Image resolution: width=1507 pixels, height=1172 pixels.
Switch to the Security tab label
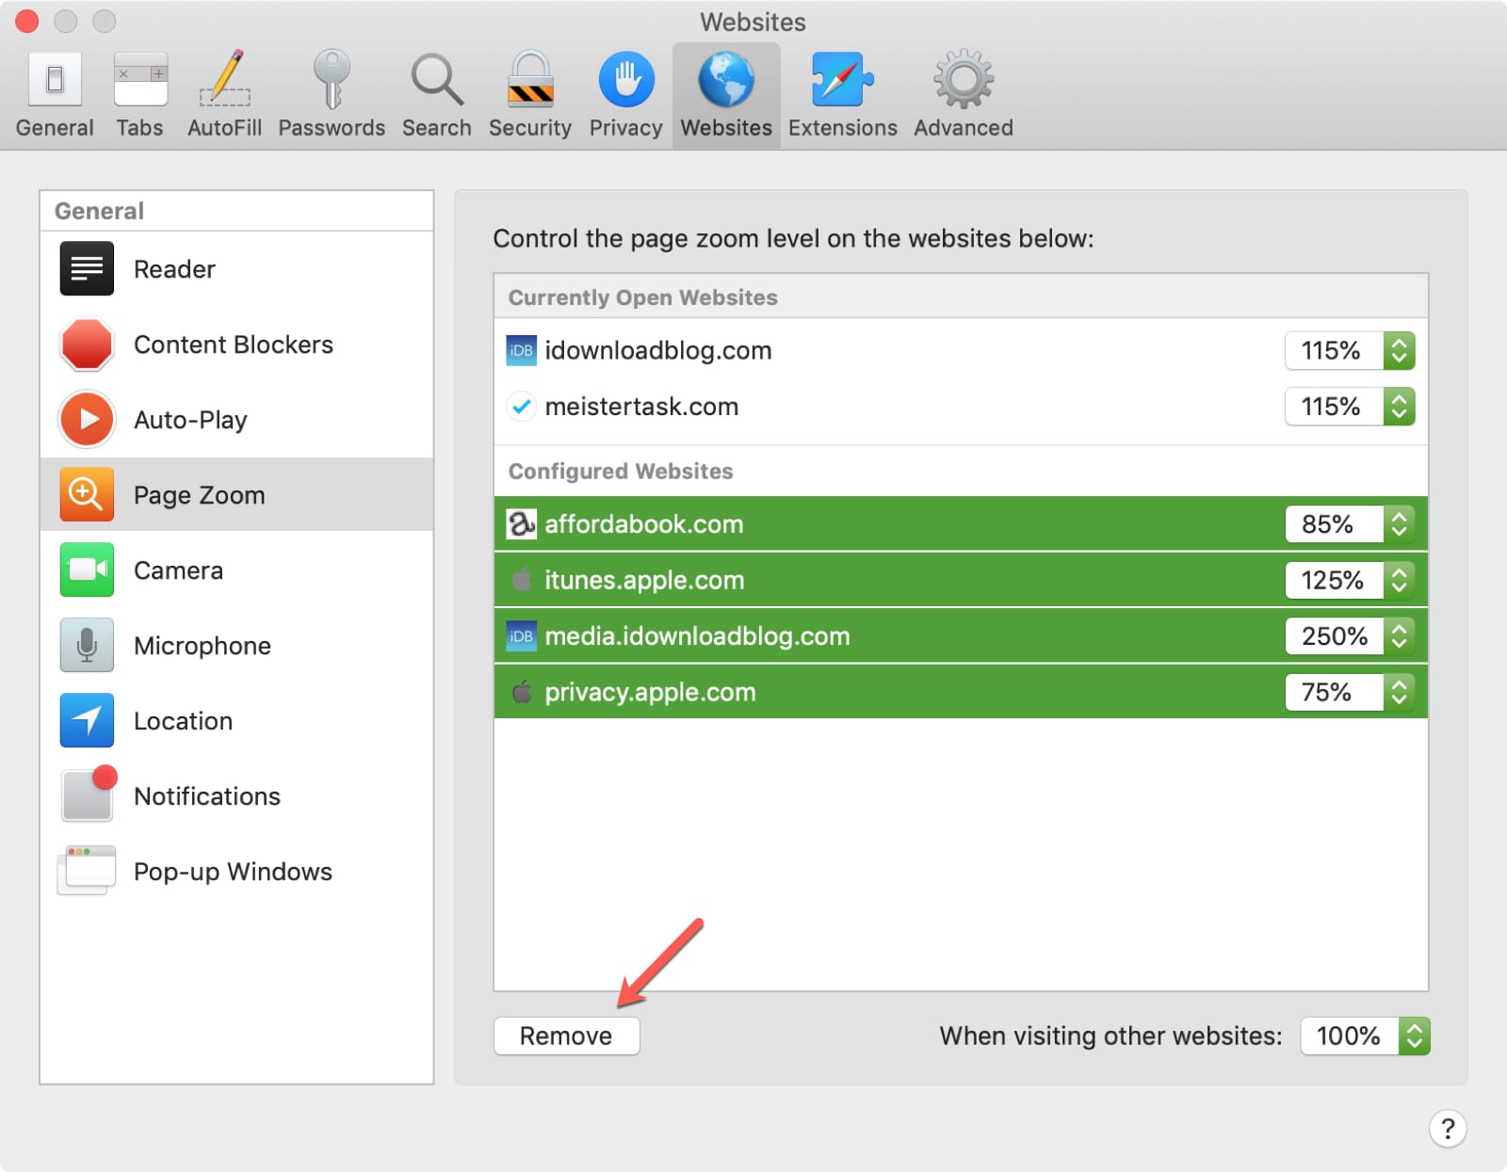pyautogui.click(x=530, y=128)
